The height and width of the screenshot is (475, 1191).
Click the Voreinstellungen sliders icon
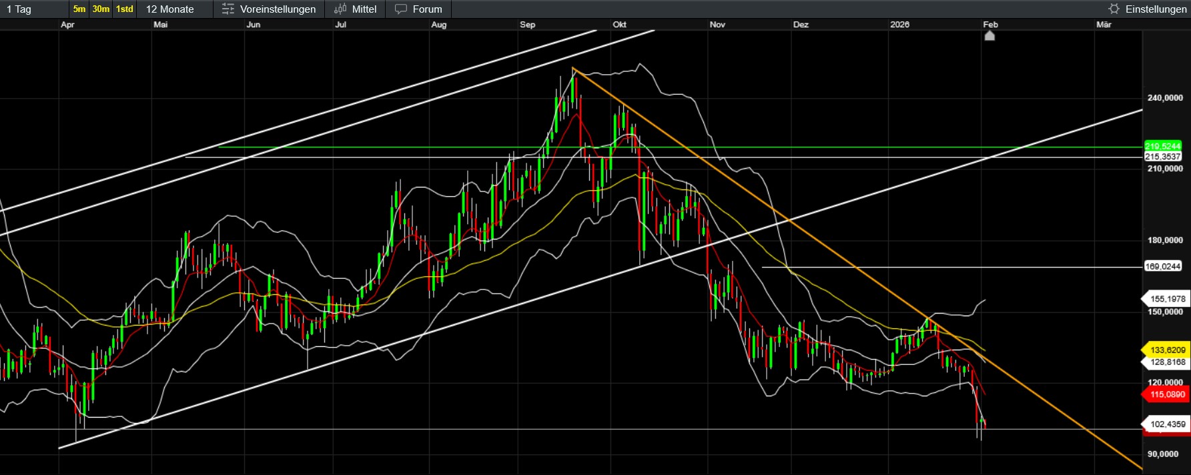coord(228,9)
